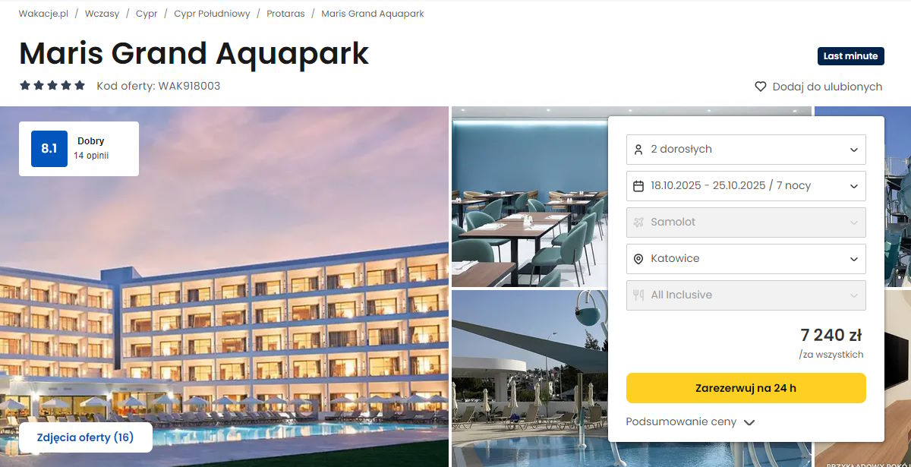Open the Cypr Południowy breadcrumb link
911x467 pixels.
(x=212, y=14)
